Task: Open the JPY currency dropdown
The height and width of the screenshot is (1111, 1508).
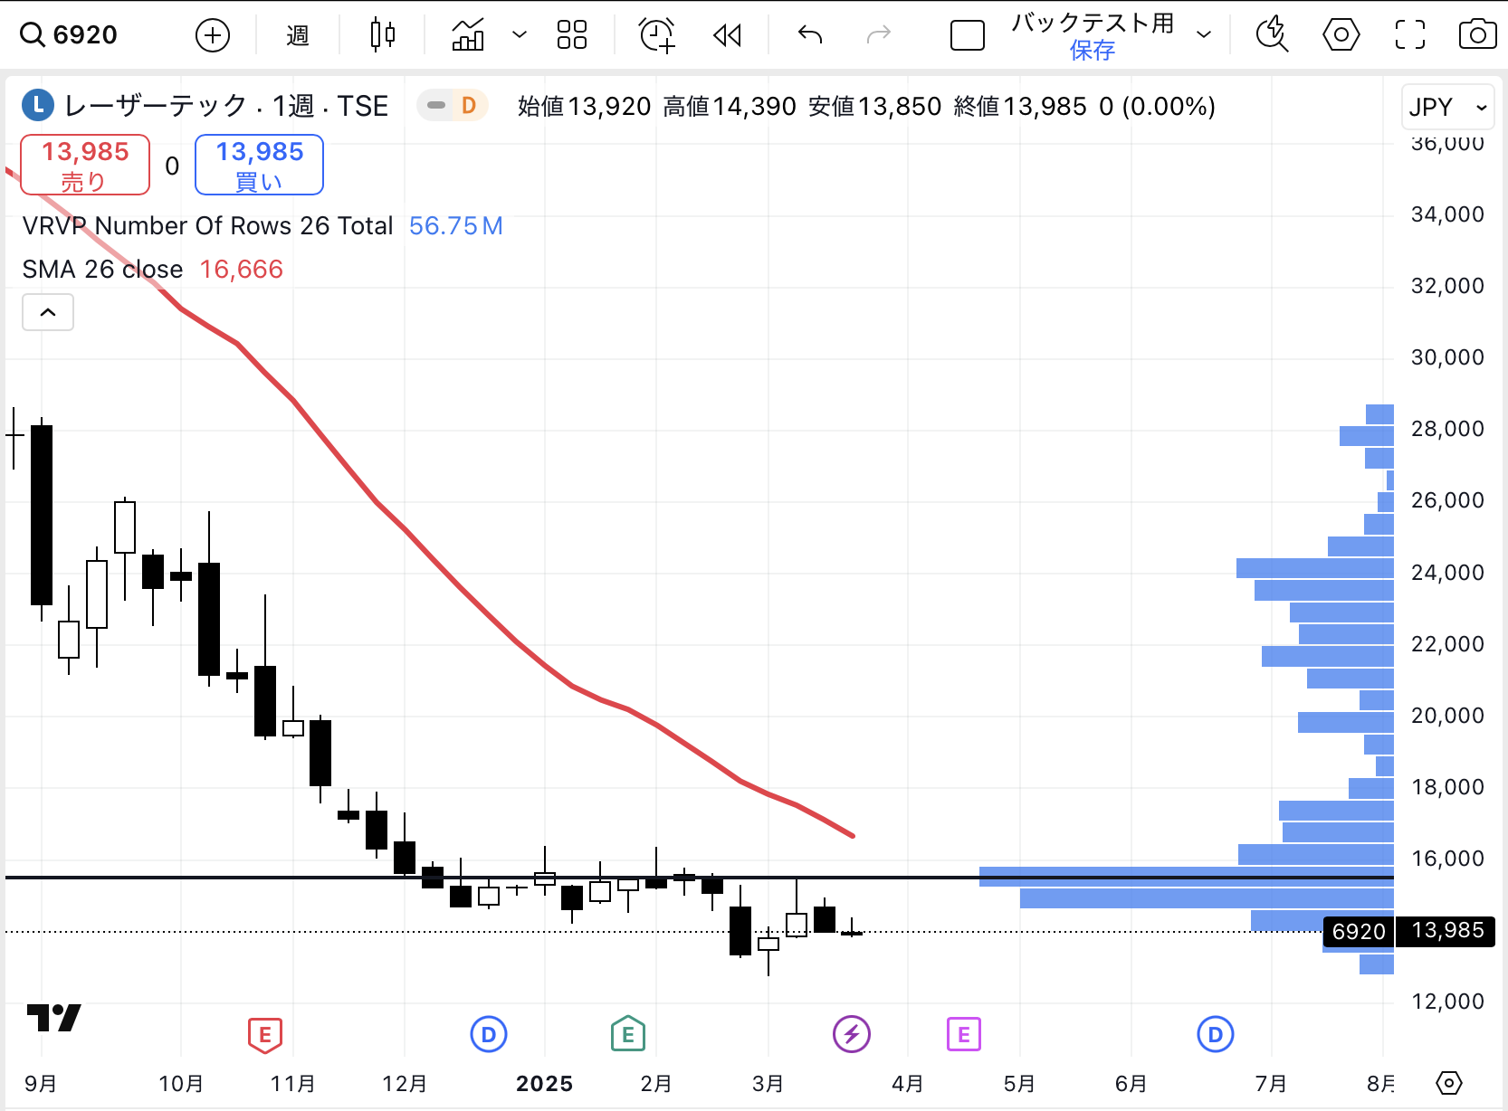Action: [1447, 108]
